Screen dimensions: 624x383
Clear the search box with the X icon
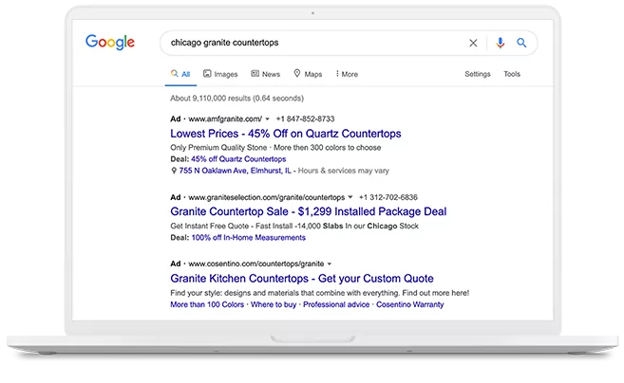click(x=473, y=43)
